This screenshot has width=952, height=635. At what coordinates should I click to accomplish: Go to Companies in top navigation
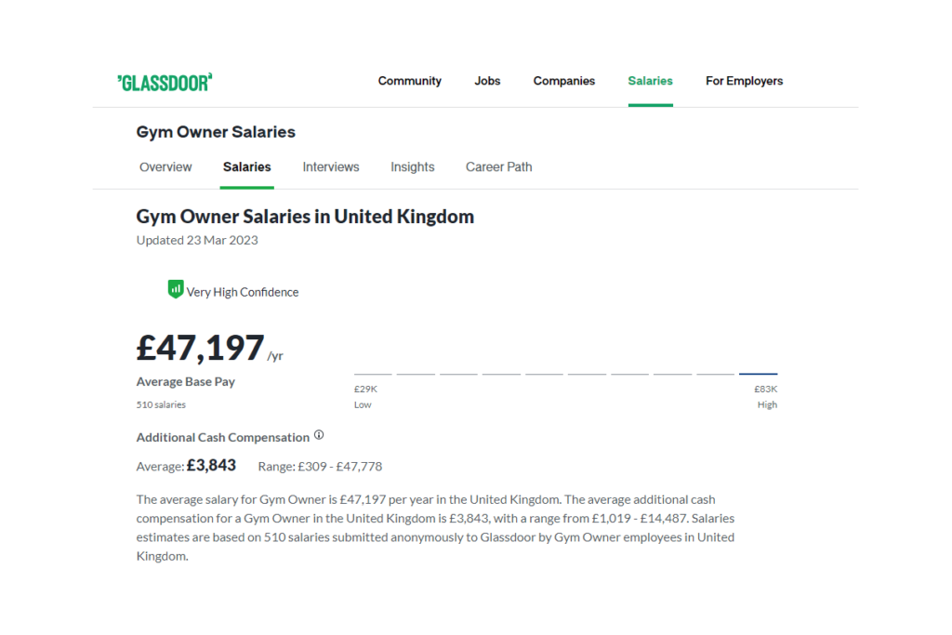tap(564, 81)
